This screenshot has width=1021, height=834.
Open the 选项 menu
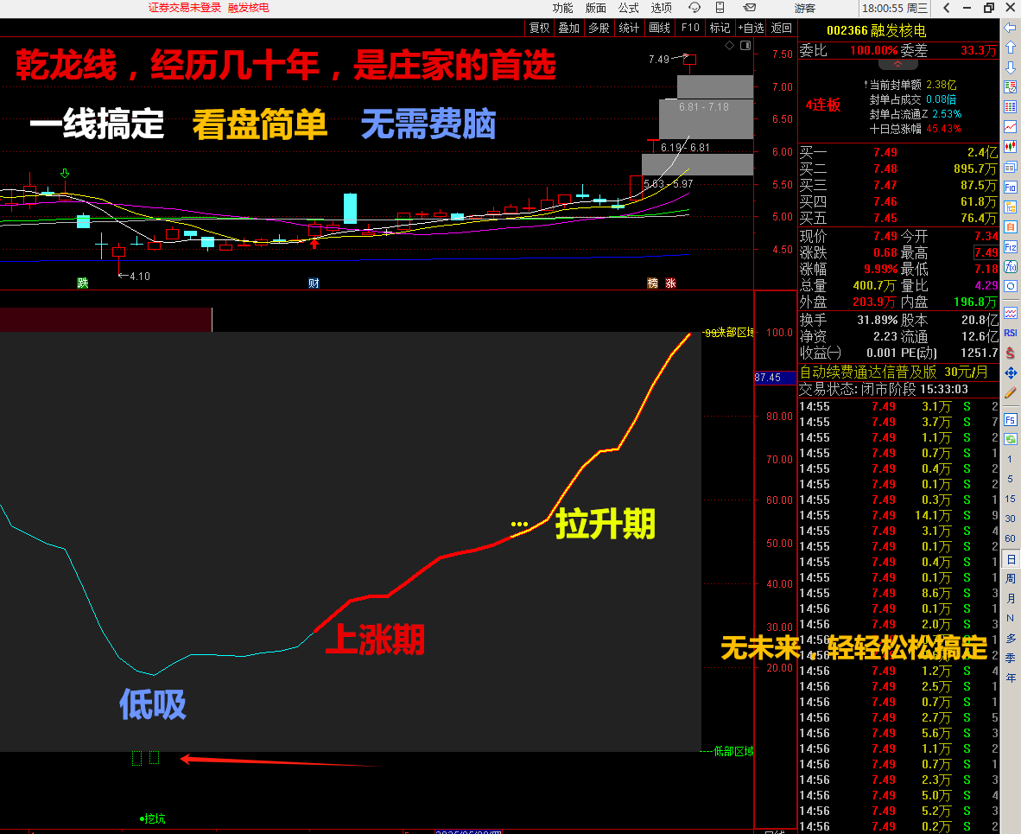click(x=661, y=8)
